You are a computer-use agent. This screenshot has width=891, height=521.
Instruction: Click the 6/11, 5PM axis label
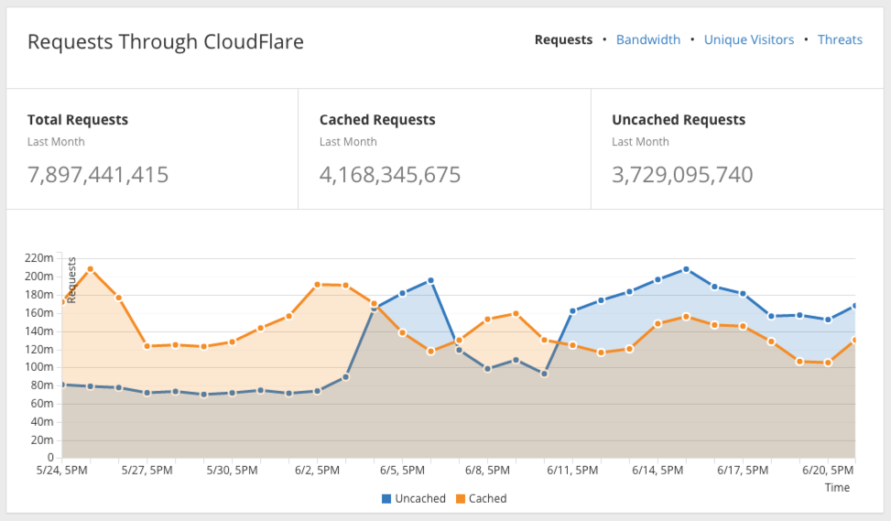point(572,471)
